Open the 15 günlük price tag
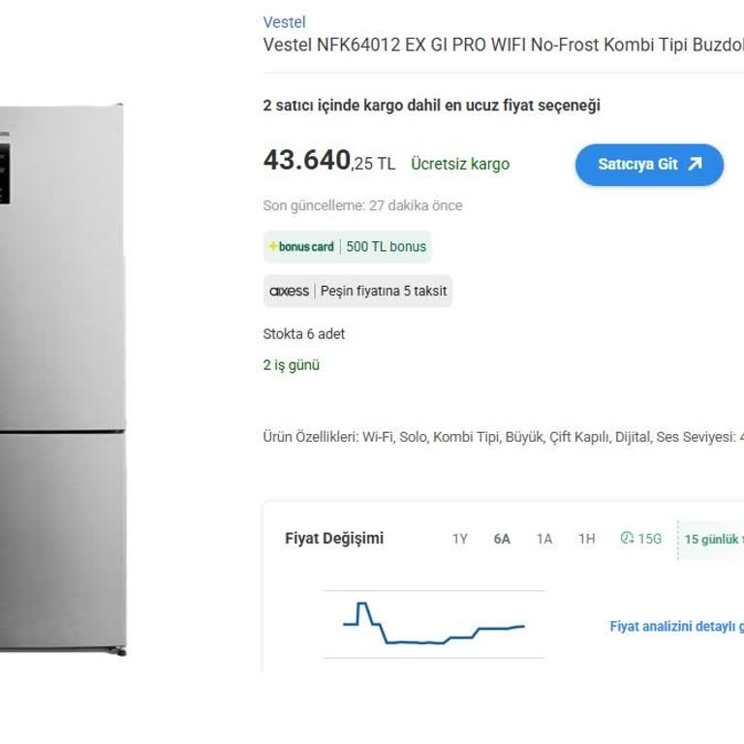The height and width of the screenshot is (744, 744). pos(713,540)
